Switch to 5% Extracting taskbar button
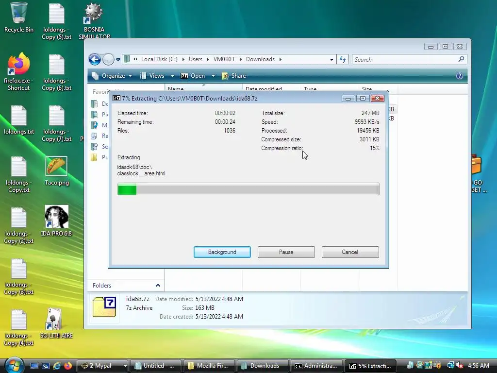The width and height of the screenshot is (497, 373). 370,366
